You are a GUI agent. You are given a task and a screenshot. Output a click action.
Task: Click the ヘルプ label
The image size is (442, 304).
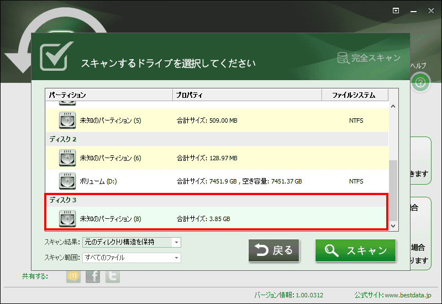[x=418, y=66]
